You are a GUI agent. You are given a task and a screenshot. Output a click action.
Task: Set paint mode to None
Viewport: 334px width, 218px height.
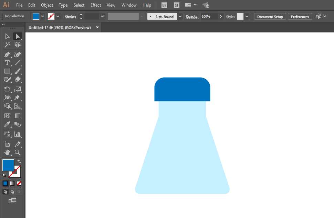tap(19, 183)
